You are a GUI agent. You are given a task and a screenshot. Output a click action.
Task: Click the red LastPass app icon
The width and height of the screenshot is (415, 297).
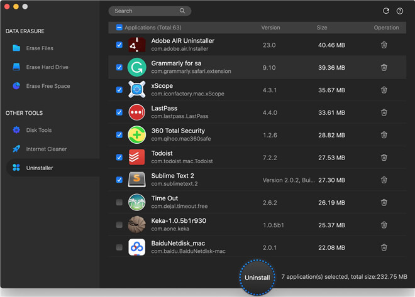[x=137, y=112]
